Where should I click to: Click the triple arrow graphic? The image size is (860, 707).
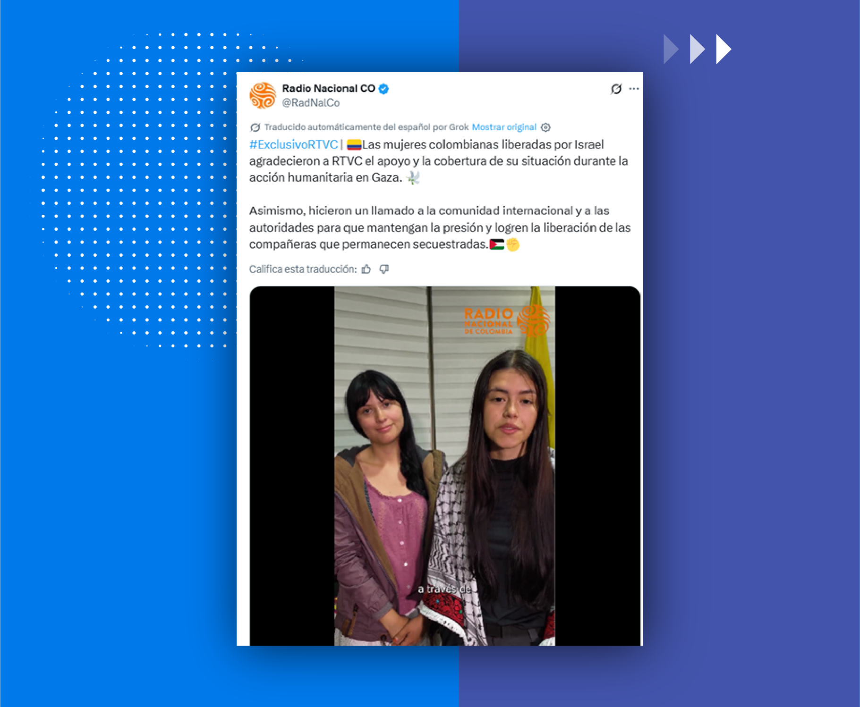tap(698, 49)
